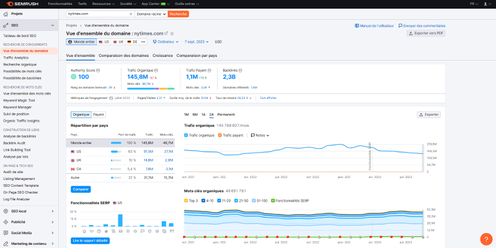Switch to Comparaison des domaines tab
This screenshot has width=496, height=248.
click(x=123, y=56)
